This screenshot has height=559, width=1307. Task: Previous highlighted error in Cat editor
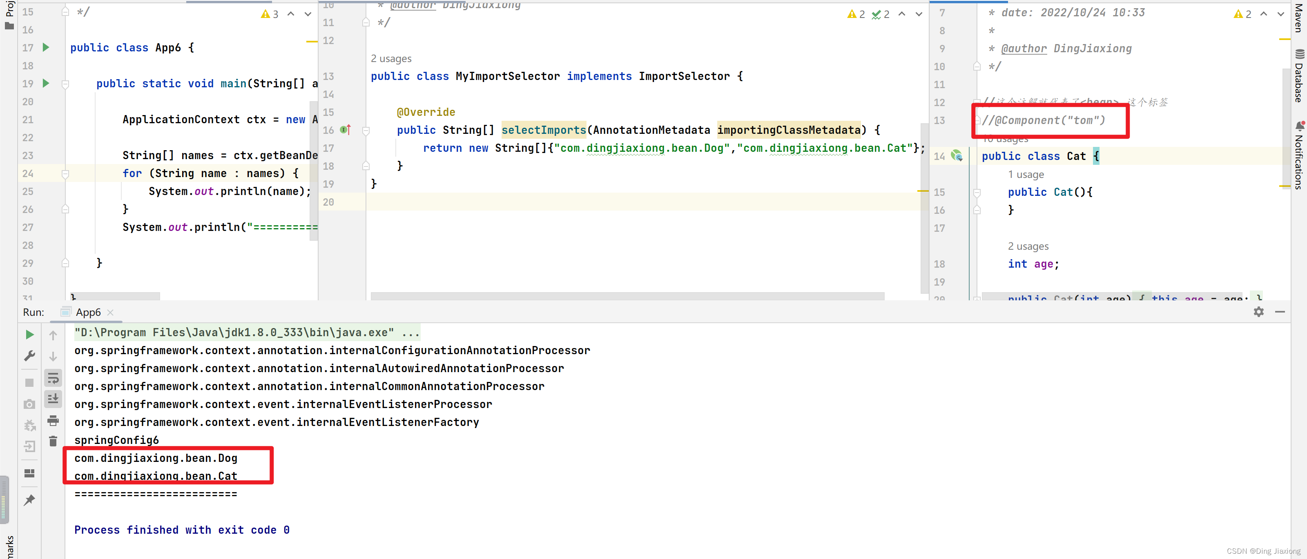point(1263,14)
